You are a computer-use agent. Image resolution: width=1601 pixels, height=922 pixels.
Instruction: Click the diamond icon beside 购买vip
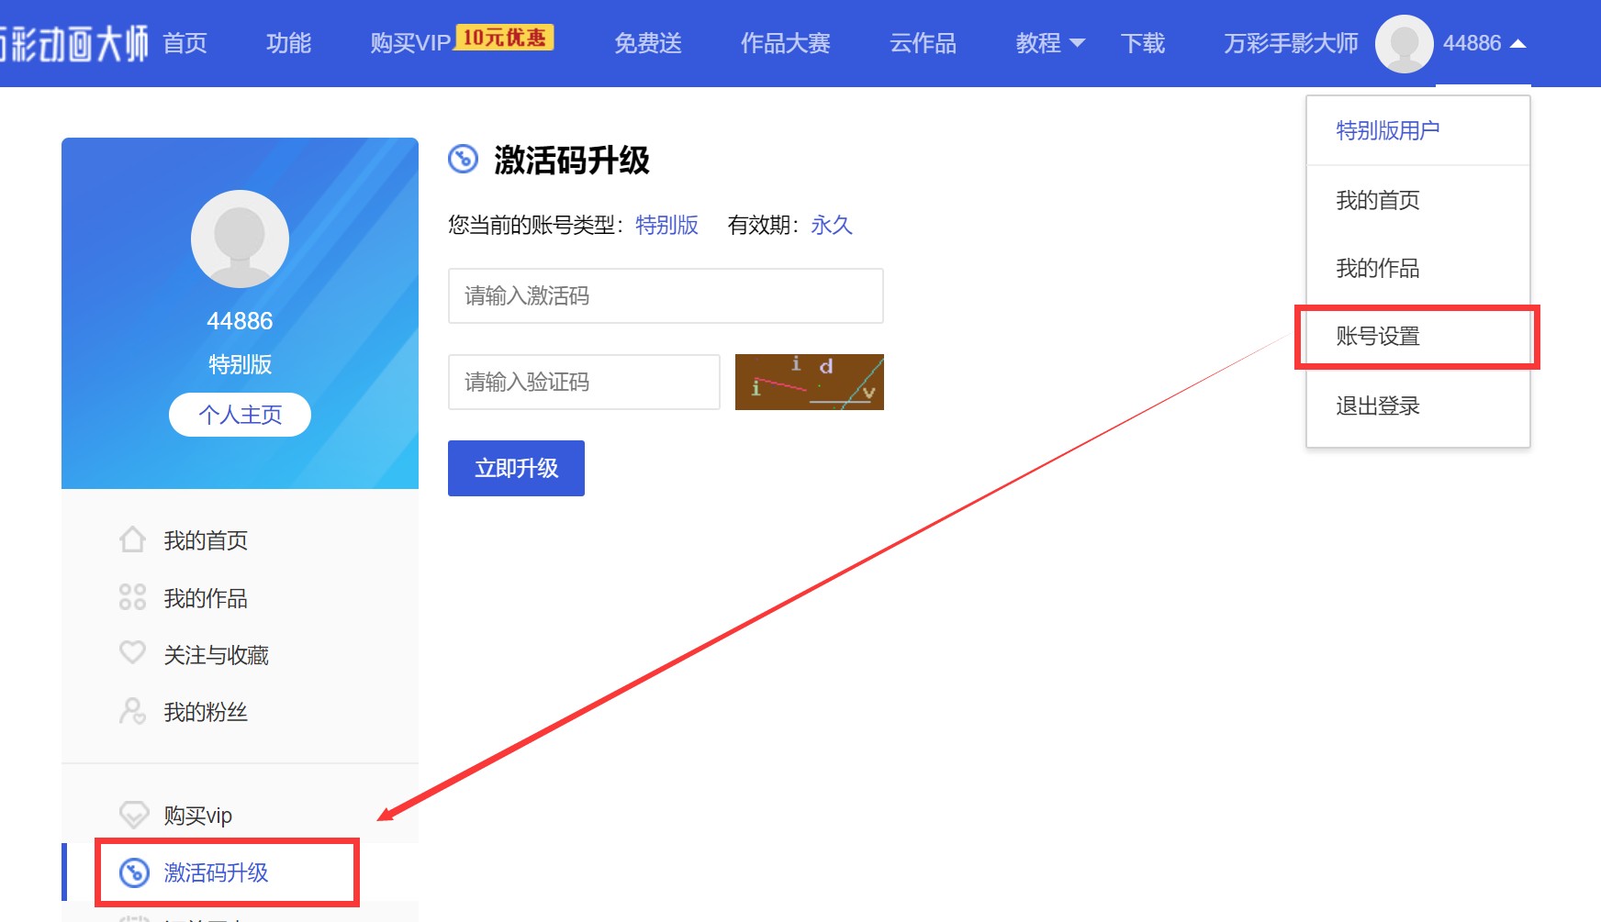[134, 815]
